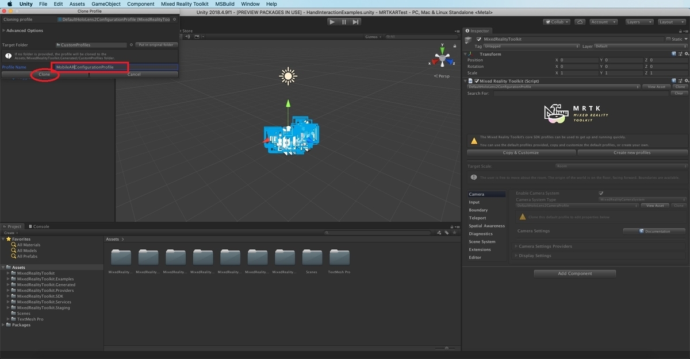Screen dimensions: 690x359
Task: Click the Documentation button
Action: coord(654,231)
